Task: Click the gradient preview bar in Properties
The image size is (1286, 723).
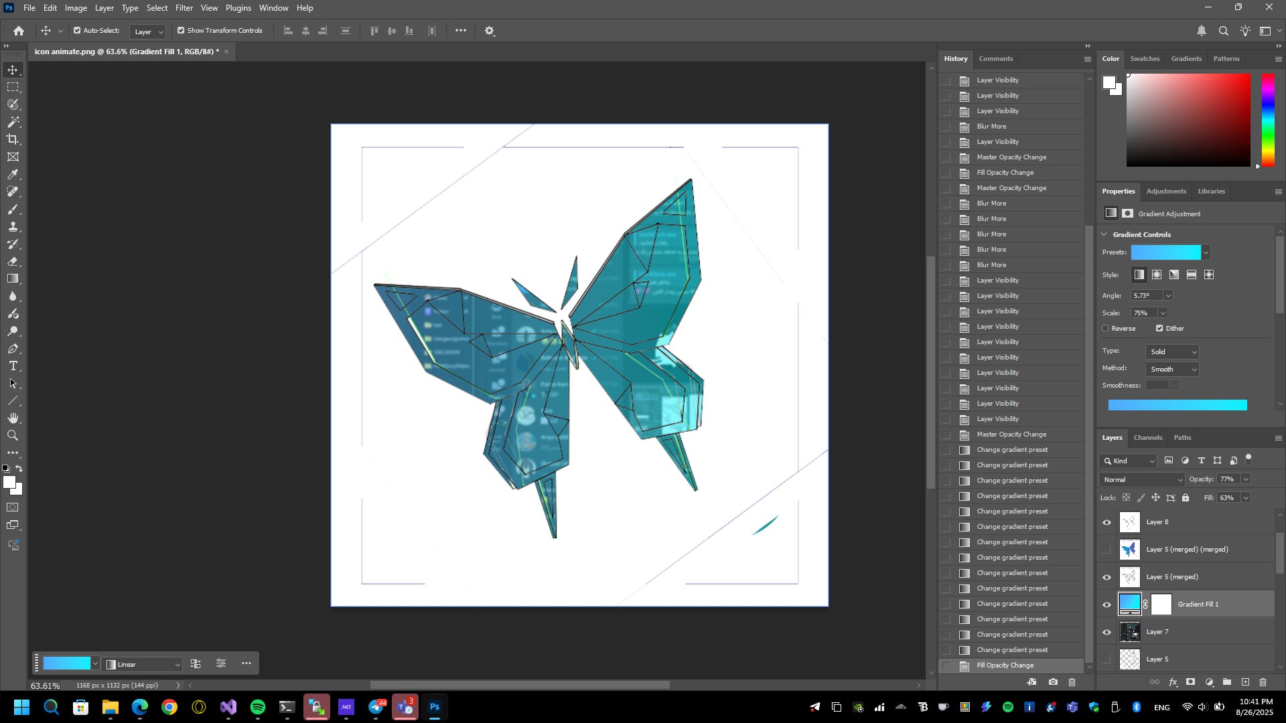Action: point(1177,405)
